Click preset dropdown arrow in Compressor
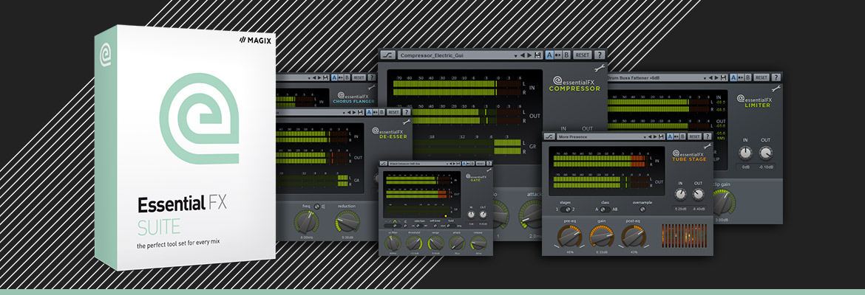Screen dimensions: 865x295 pyautogui.click(x=515, y=55)
